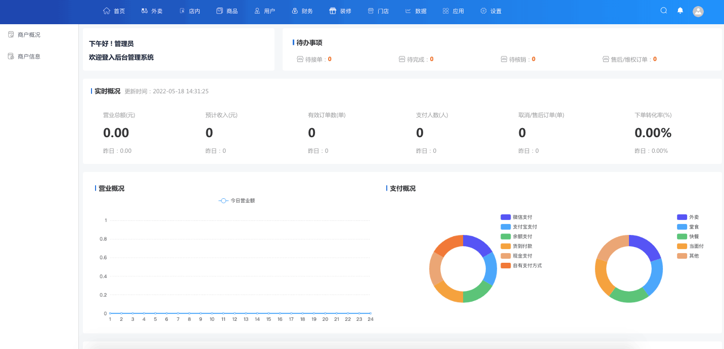Image resolution: width=724 pixels, height=349 pixels.
Task: Open the notifications bell icon
Action: [680, 11]
